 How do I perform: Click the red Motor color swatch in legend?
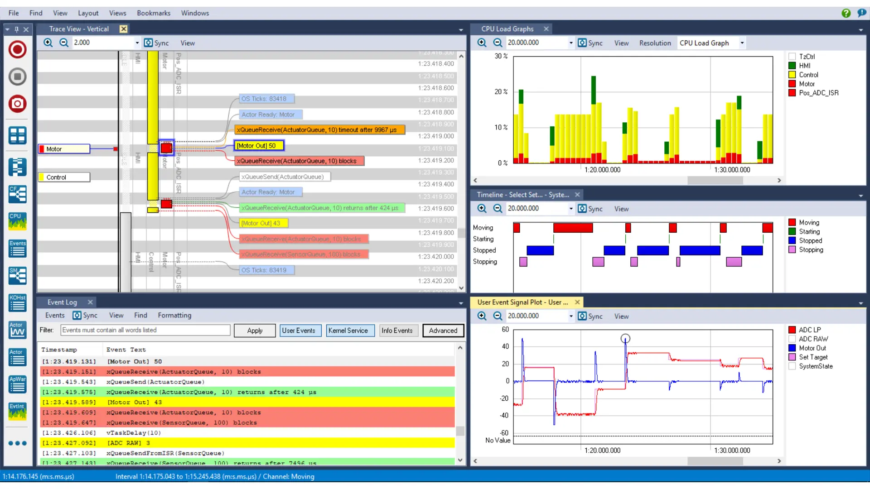(x=792, y=84)
